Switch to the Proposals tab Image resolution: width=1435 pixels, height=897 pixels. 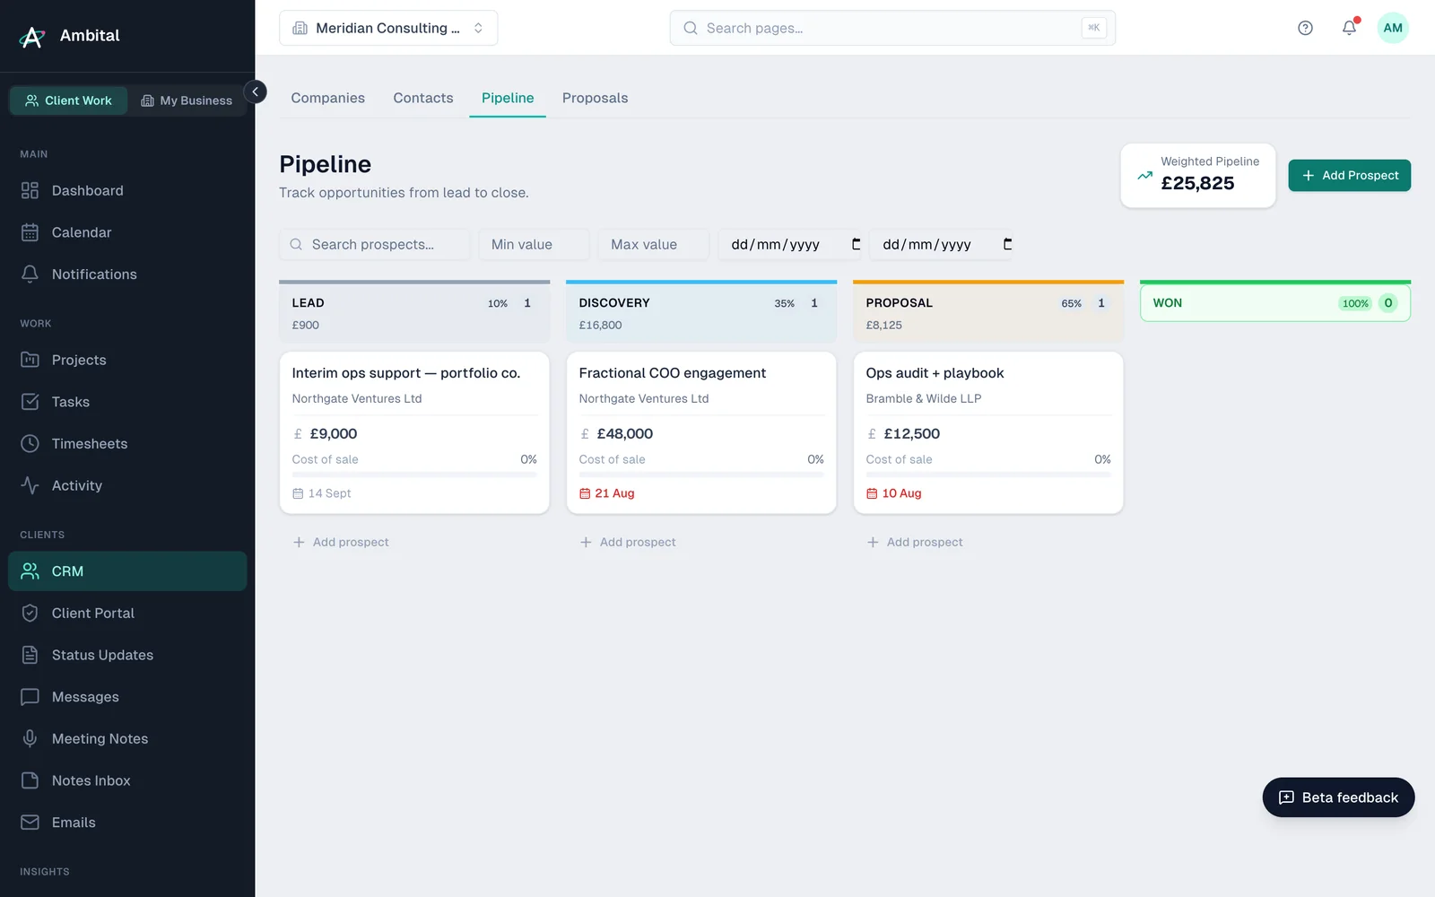tap(595, 98)
